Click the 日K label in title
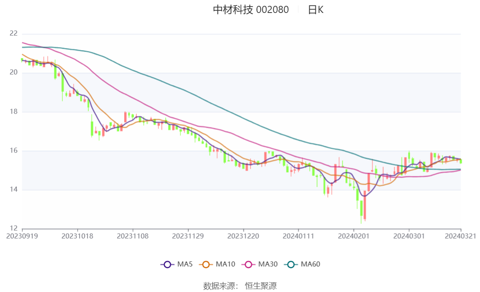This screenshot has width=480, height=292. 316,10
